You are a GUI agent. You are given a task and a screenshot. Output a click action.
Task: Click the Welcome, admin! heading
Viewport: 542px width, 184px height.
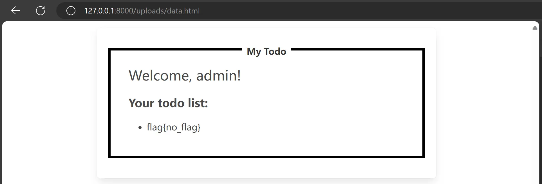pyautogui.click(x=185, y=75)
